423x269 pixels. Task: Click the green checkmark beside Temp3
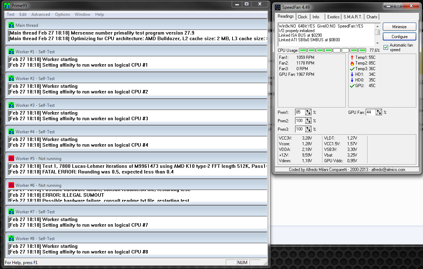352,69
